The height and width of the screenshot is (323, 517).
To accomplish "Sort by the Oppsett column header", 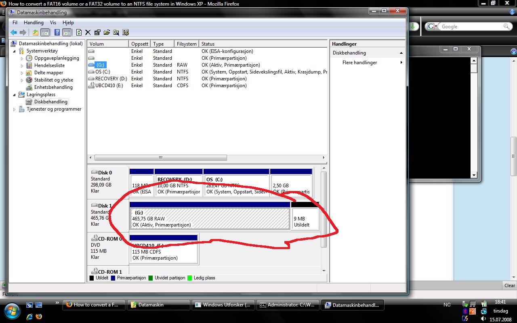I will [140, 44].
